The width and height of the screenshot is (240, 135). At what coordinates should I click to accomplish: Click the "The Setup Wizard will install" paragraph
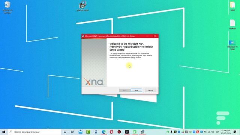click(131, 55)
